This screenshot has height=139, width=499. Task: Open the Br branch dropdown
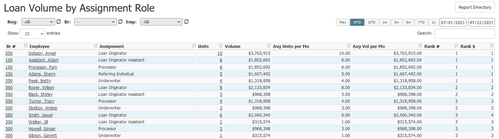(x=95, y=22)
